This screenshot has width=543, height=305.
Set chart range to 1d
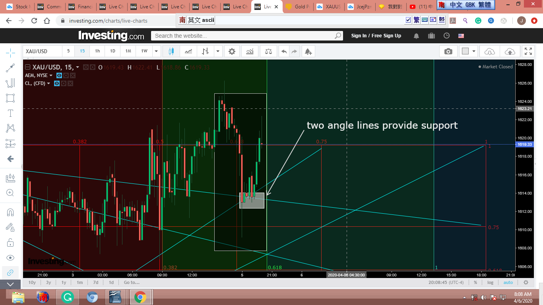coord(111,283)
